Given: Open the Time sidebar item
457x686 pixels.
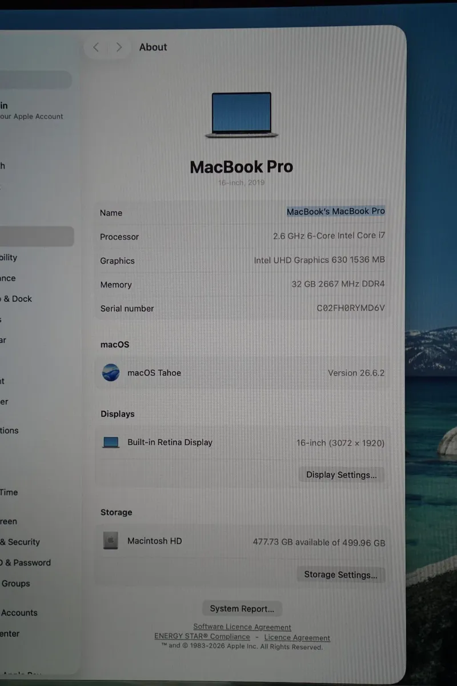Looking at the screenshot, I should coord(9,492).
